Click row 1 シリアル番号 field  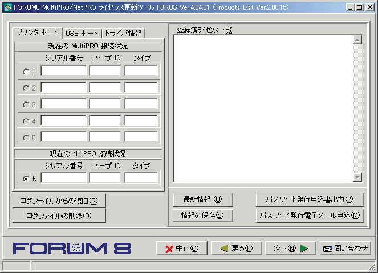click(x=63, y=71)
